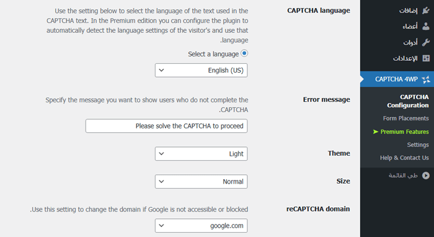Viewport: 434px width, 237px height.
Task: Open the reCAPTCHA domain dropdown showing google.com
Action: [201, 226]
